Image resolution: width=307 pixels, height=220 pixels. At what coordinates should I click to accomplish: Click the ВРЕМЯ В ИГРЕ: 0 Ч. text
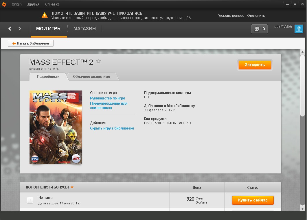(44, 69)
